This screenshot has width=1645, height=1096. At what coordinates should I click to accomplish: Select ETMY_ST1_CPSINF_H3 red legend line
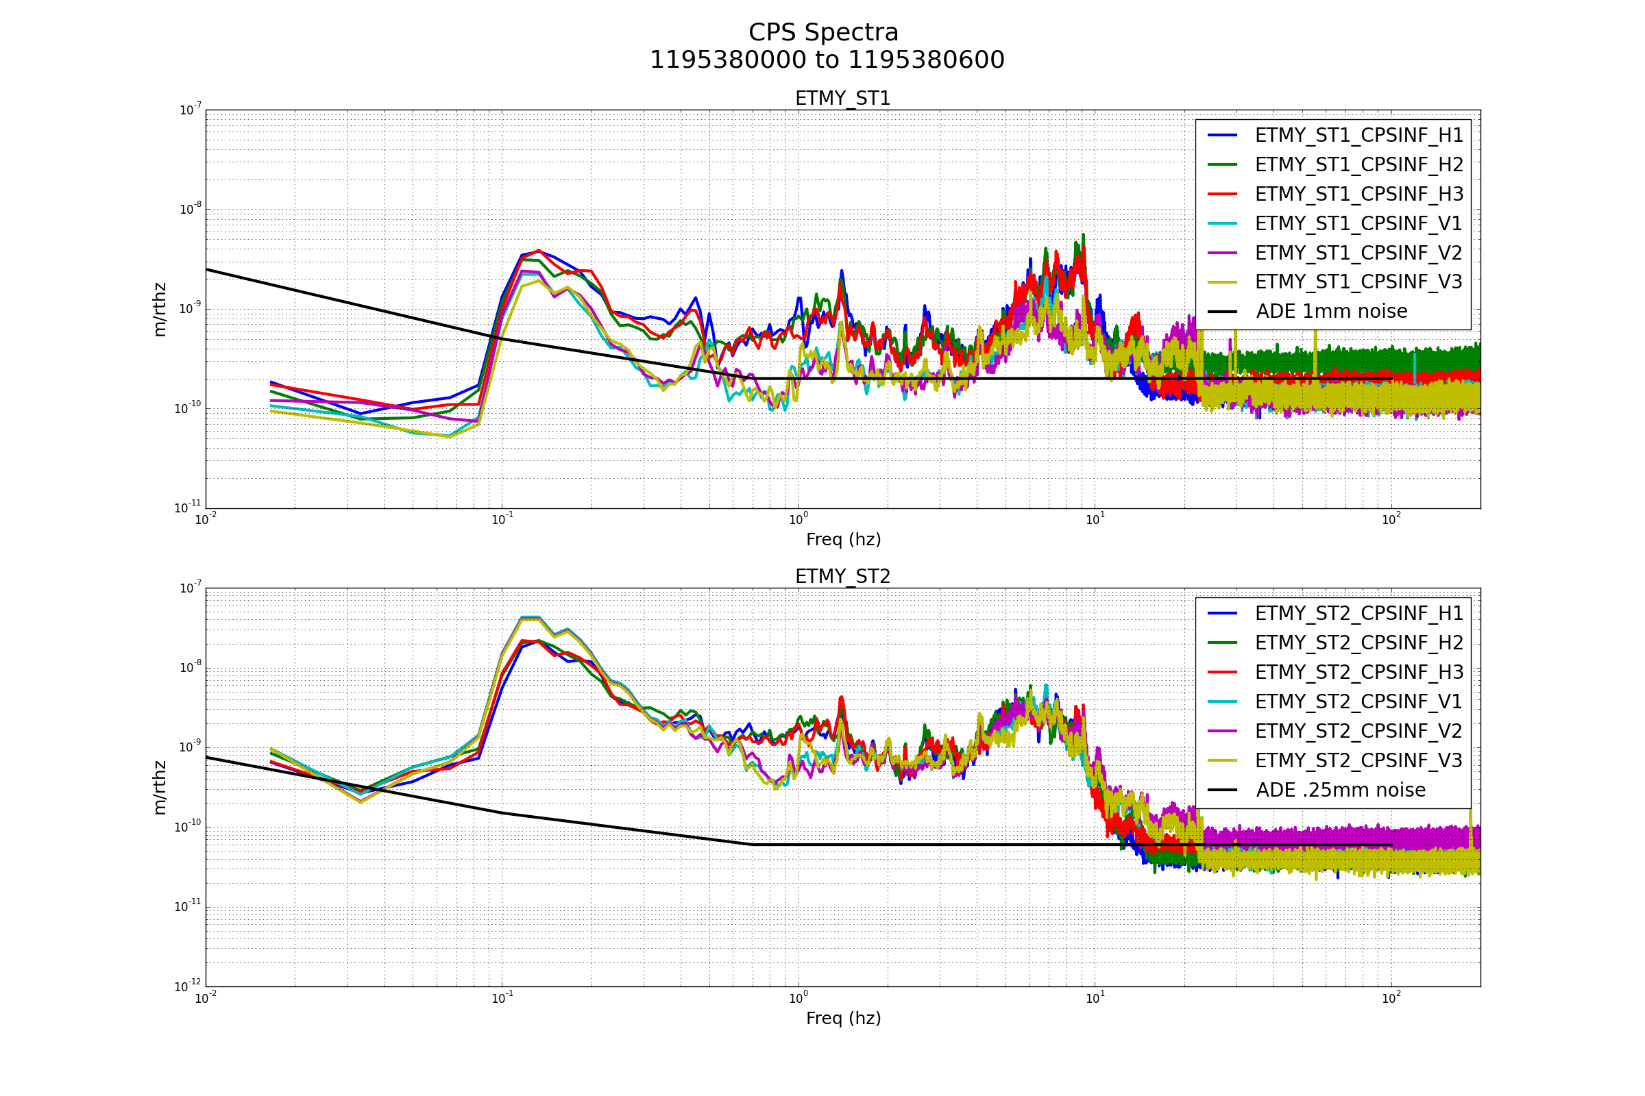point(1223,195)
